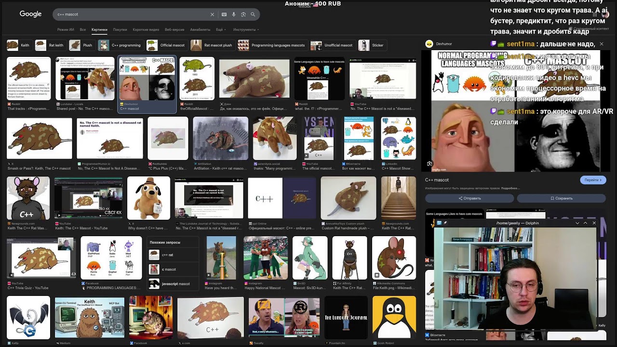The image size is (617, 347).
Task: Close the image preview panel
Action: coord(601,44)
